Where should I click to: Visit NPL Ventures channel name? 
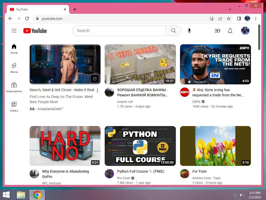(x=51, y=183)
